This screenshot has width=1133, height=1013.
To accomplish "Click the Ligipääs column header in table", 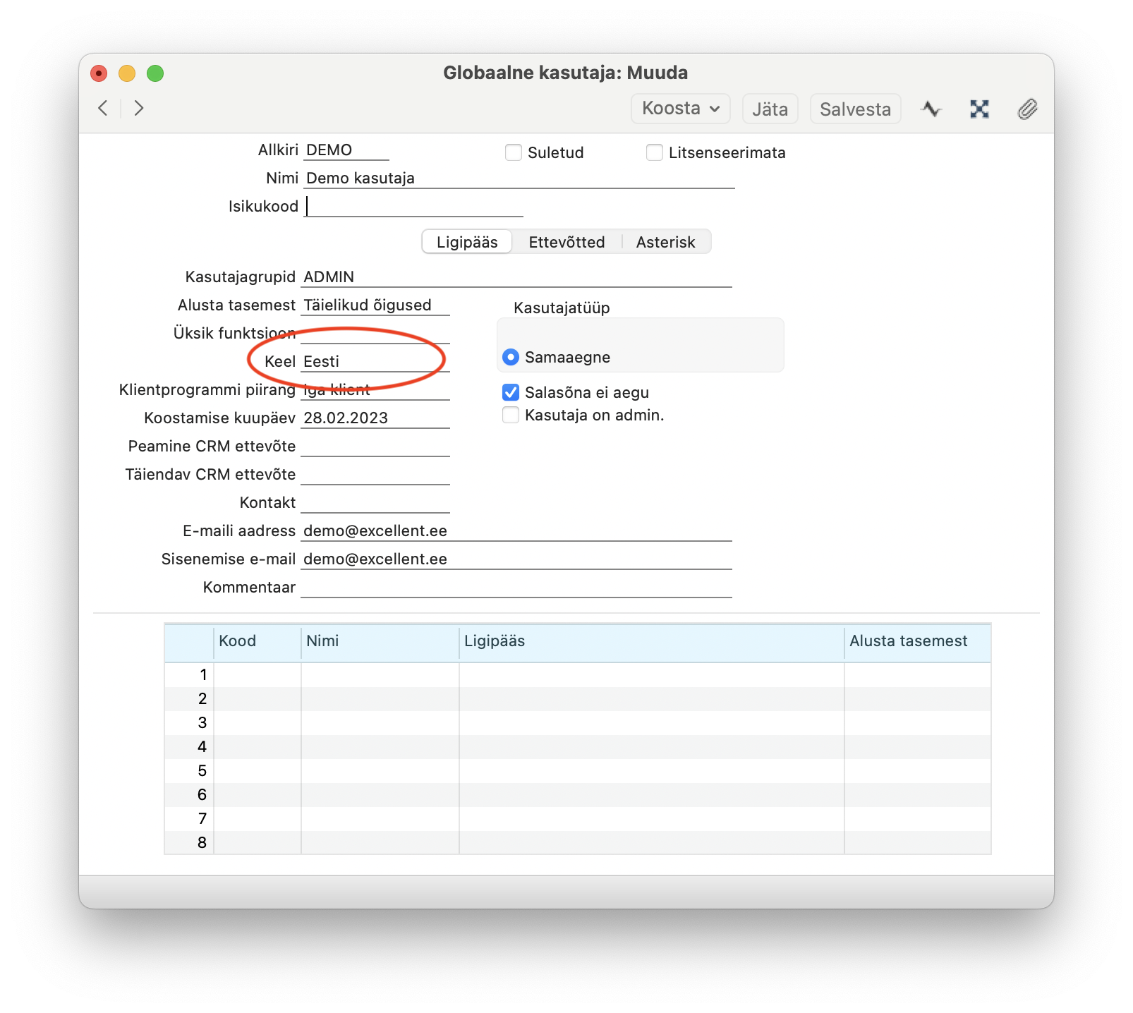I will pos(652,641).
